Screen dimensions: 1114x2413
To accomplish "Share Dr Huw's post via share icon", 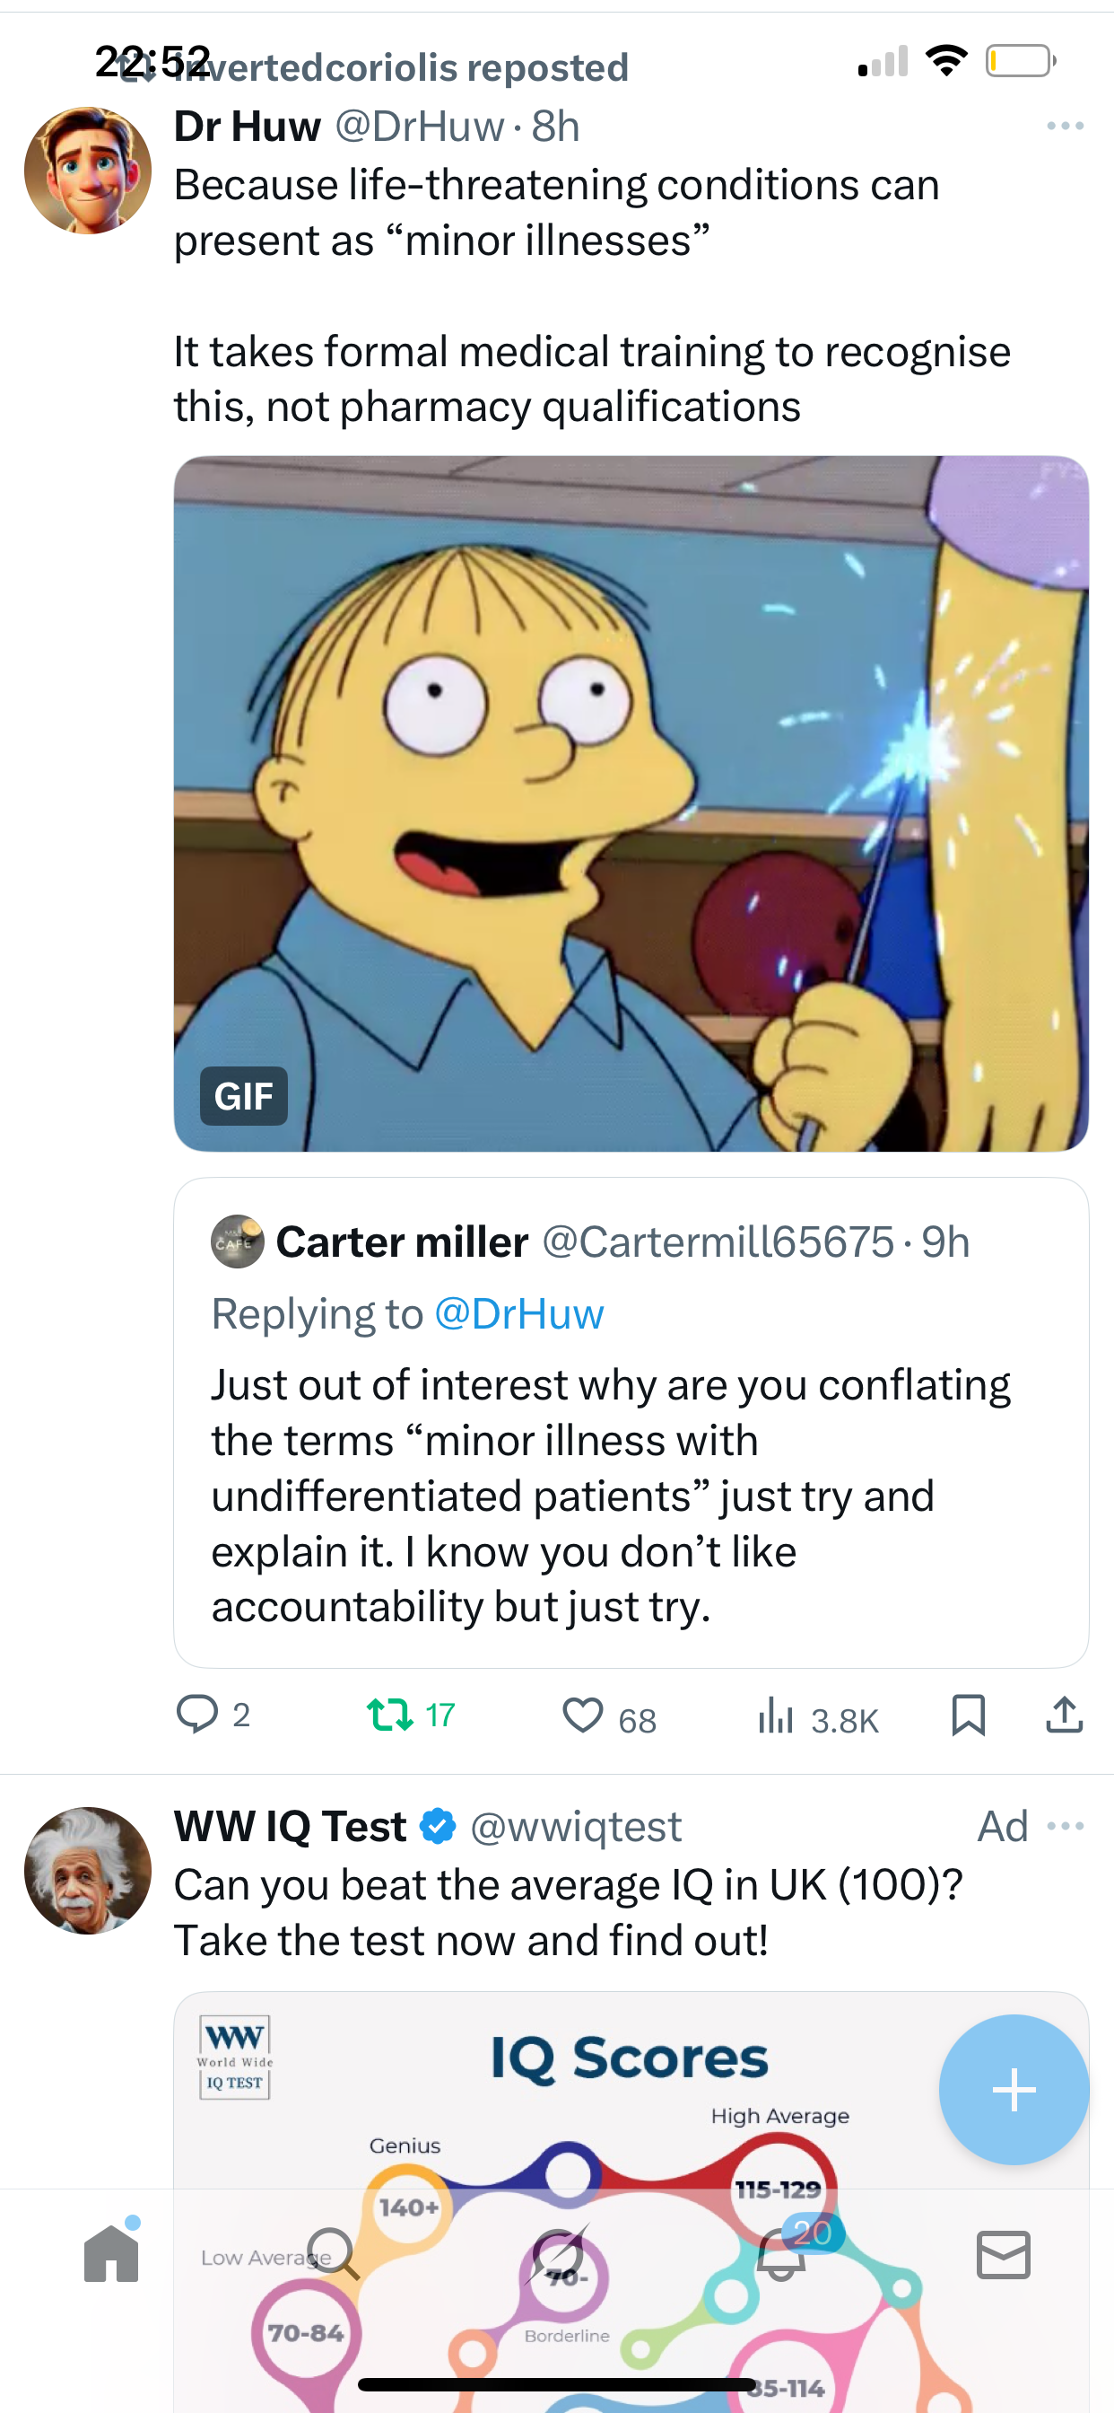I will [x=1064, y=1715].
